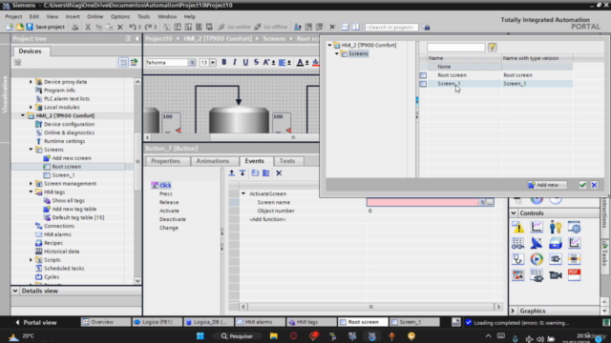Select Screen_1 row in popup list

click(x=495, y=84)
